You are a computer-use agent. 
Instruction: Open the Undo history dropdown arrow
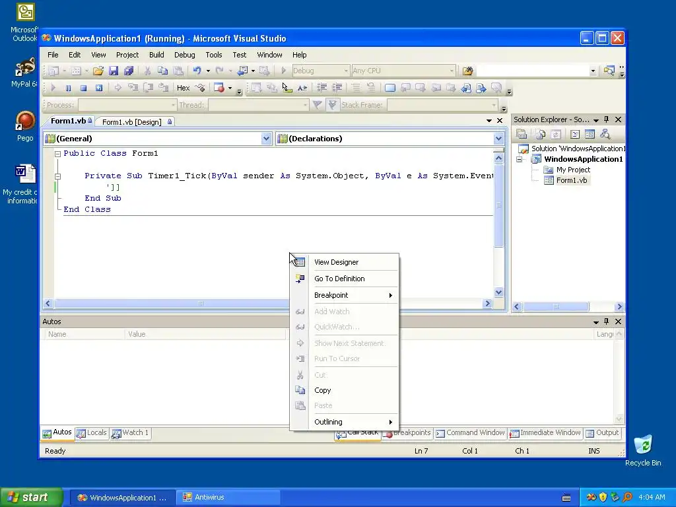(x=208, y=71)
